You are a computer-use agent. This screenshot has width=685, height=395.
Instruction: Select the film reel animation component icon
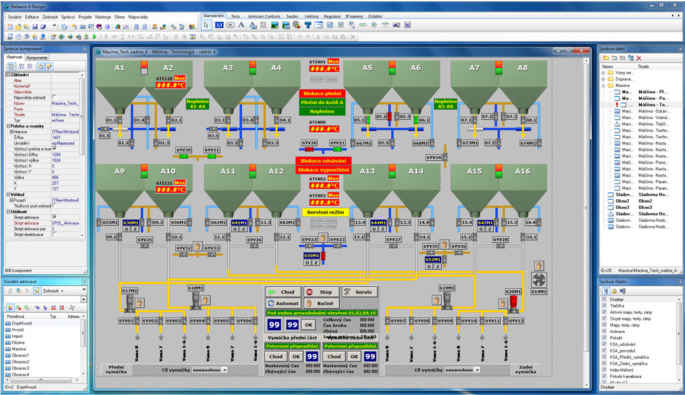[296, 25]
